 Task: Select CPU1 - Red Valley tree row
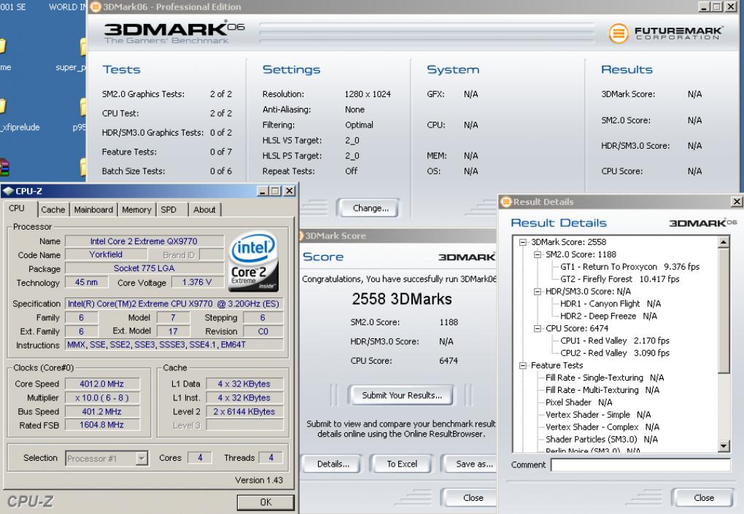(614, 341)
